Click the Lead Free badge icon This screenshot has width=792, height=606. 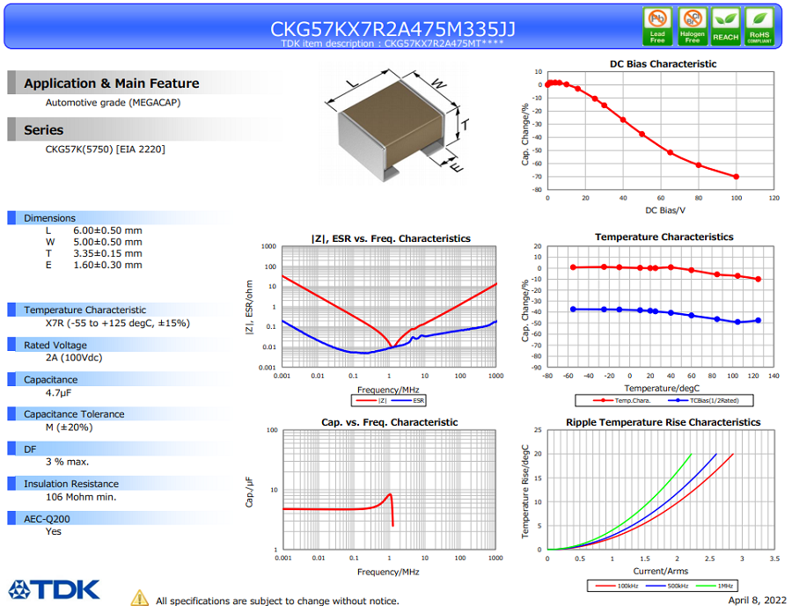657,26
